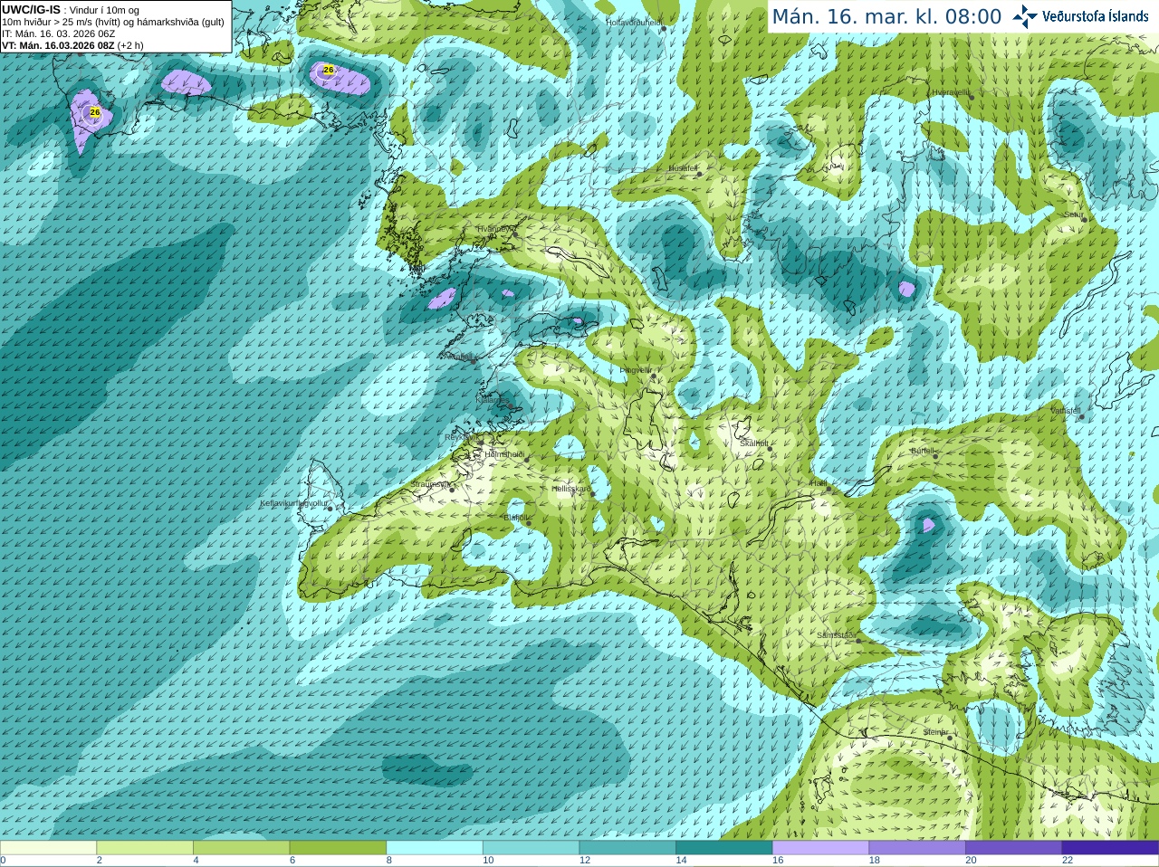Click the yellow 26 marker in the teardrop-shaped purple area

[x=95, y=112]
